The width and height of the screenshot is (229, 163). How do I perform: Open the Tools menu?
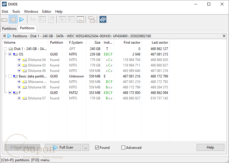click(16, 11)
